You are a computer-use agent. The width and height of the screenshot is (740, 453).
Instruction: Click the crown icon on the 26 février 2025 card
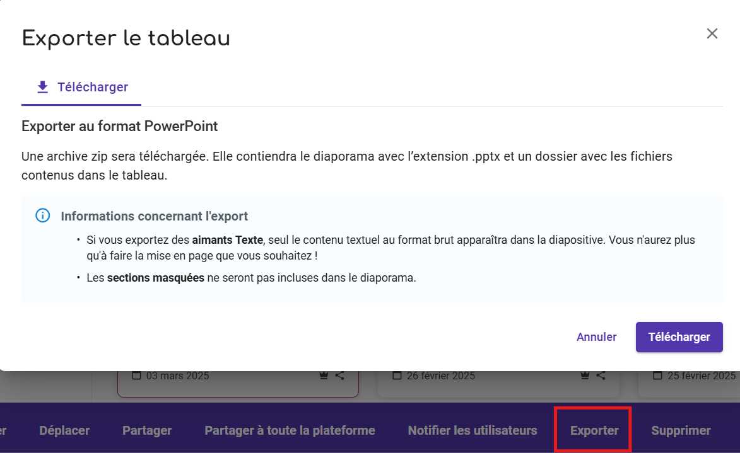(585, 376)
